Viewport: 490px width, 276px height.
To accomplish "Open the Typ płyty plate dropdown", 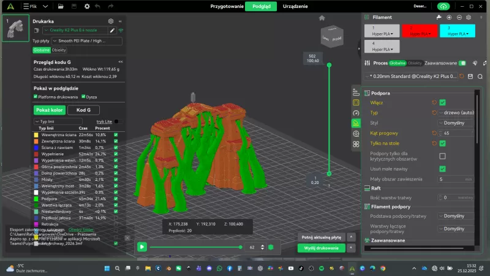I will [x=86, y=41].
